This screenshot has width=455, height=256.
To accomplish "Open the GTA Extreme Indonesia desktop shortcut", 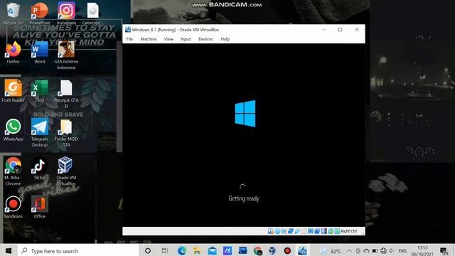I will pyautogui.click(x=66, y=55).
